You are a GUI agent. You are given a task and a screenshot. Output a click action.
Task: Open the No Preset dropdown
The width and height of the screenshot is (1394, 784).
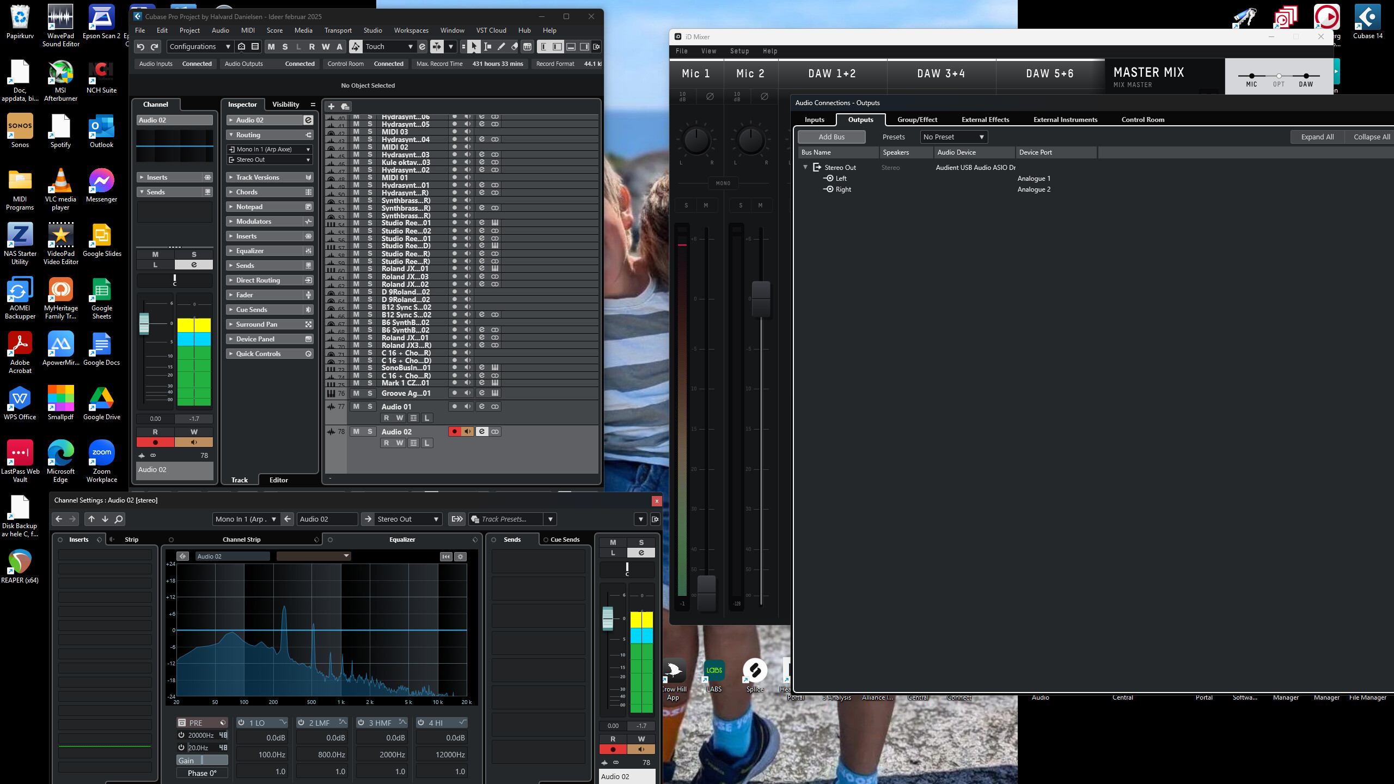tap(953, 137)
